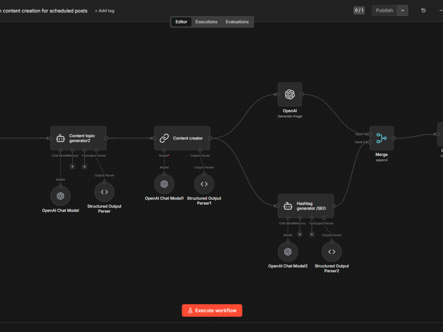Open the Merge append node
This screenshot has width=443, height=332.
point(381,138)
